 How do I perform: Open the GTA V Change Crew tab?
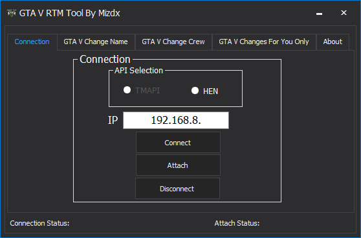point(173,42)
